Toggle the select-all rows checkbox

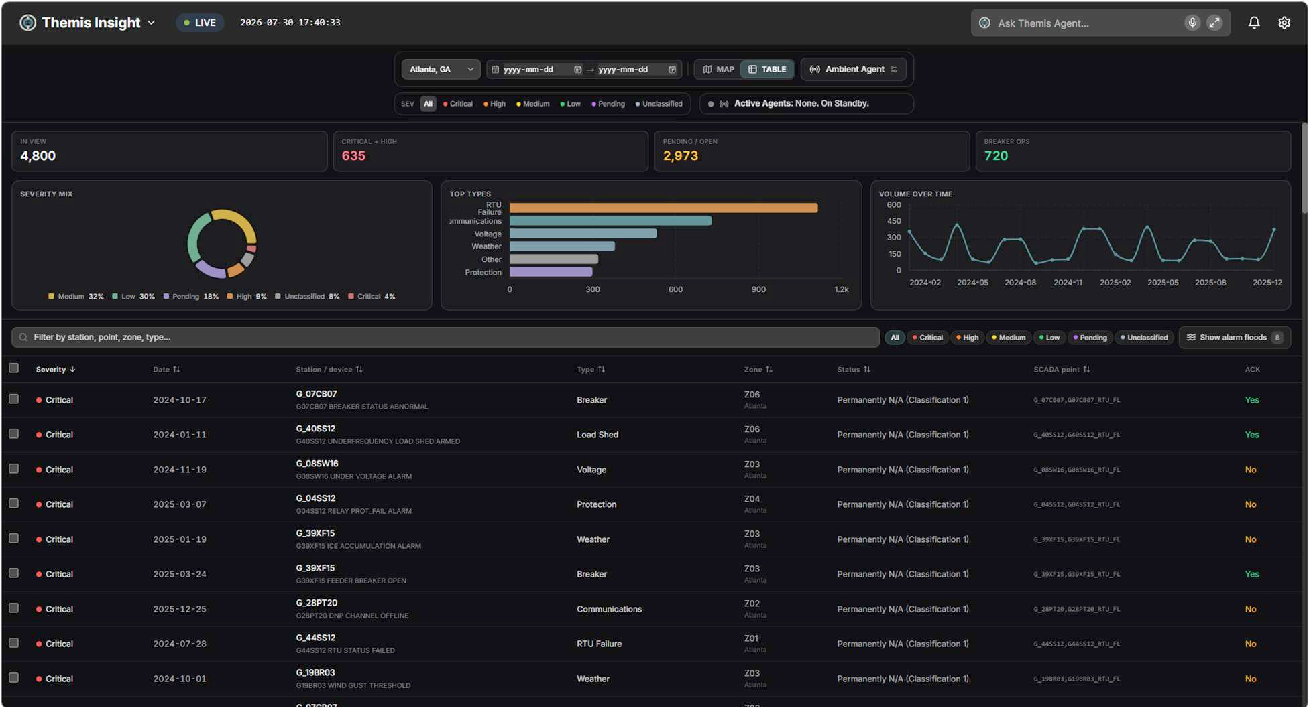(13, 368)
